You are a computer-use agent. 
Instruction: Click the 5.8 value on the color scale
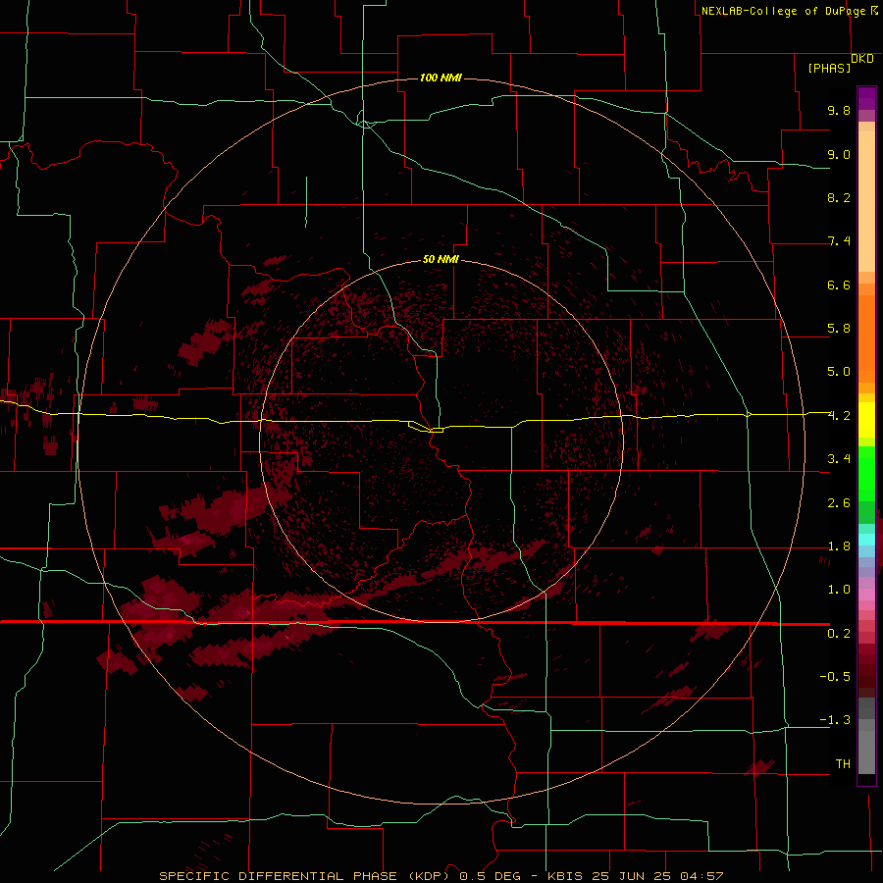[x=839, y=329]
